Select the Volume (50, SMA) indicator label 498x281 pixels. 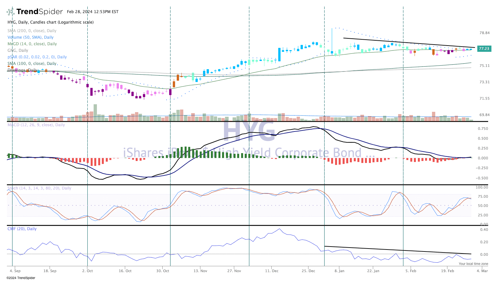coord(31,37)
